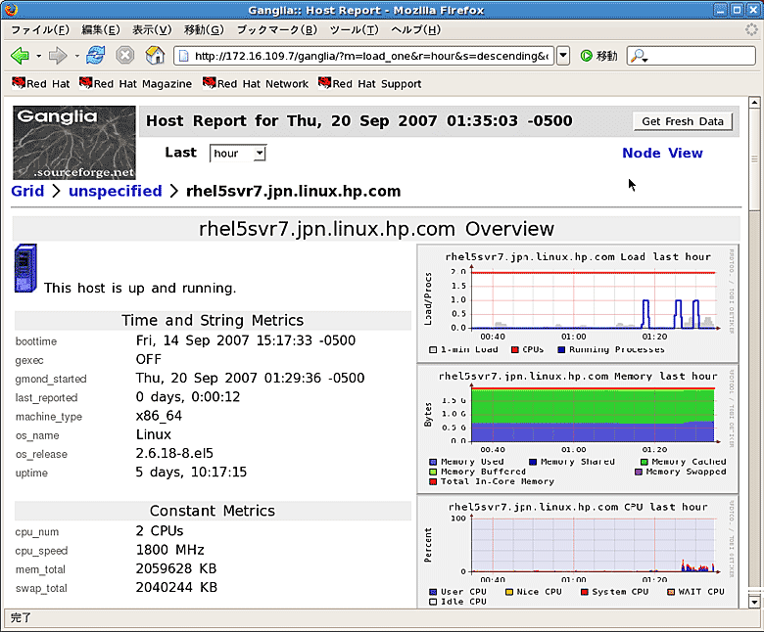Image resolution: width=764 pixels, height=632 pixels.
Task: Click the Ganglia sourceforge logo
Action: (x=74, y=143)
